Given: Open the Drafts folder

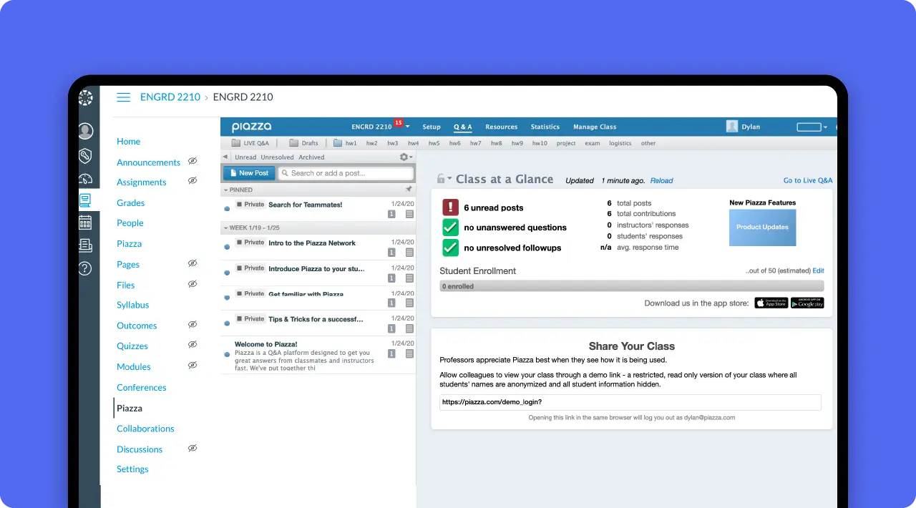Looking at the screenshot, I should click(303, 143).
